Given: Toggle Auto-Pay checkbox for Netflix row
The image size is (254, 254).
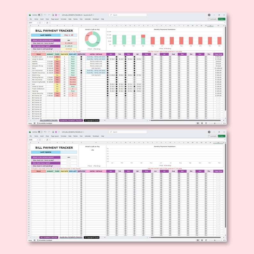Looking at the screenshot, I should click(81, 61).
